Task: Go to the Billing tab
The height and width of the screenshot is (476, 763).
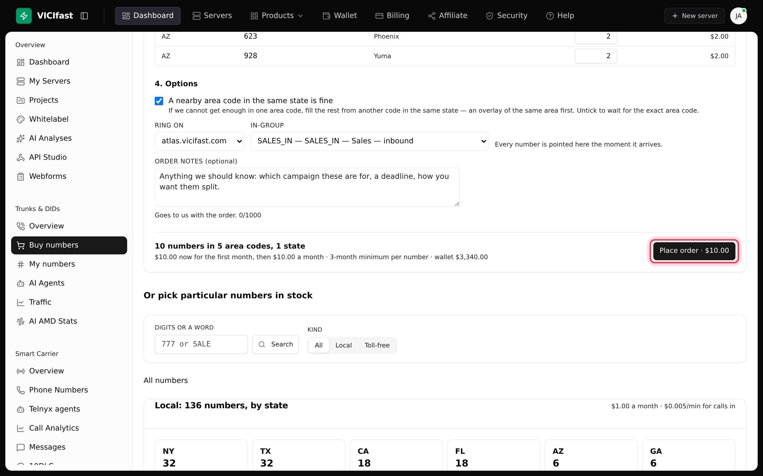Action: [x=392, y=16]
